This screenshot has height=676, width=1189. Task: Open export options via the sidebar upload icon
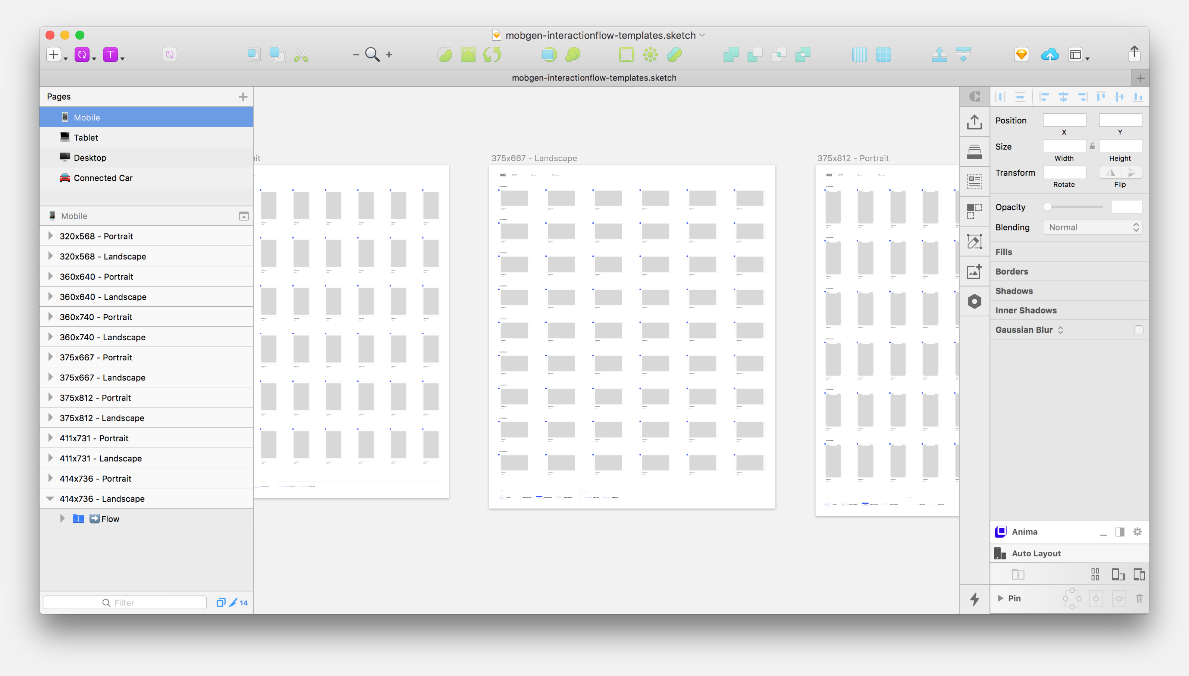tap(974, 122)
